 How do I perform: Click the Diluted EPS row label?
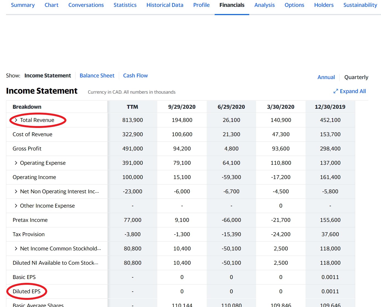[x=27, y=291]
